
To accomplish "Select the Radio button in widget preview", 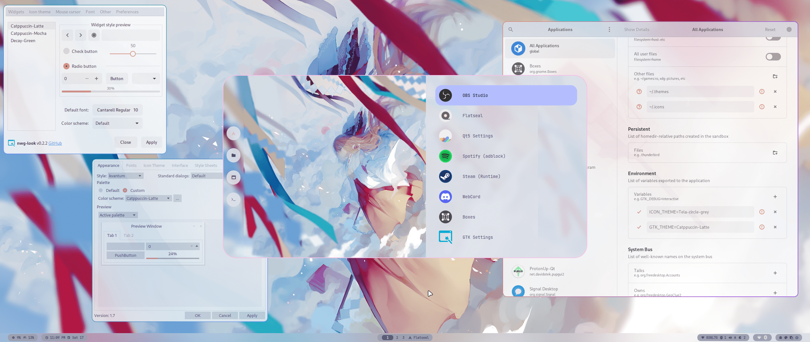I will (66, 66).
